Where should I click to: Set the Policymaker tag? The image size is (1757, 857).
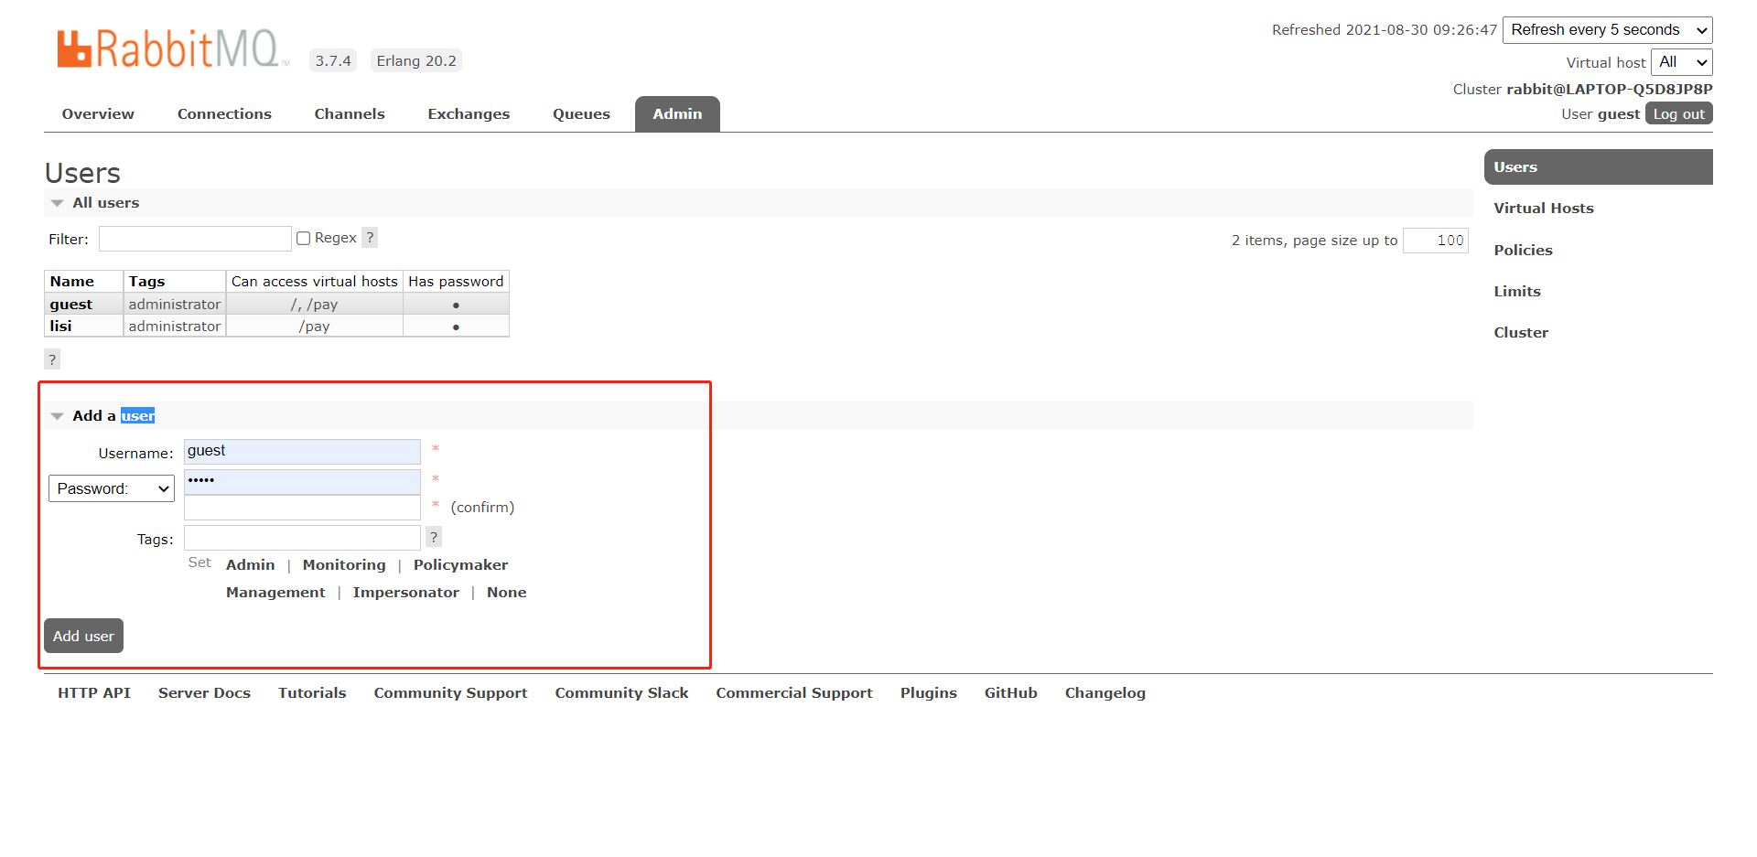pos(460,565)
